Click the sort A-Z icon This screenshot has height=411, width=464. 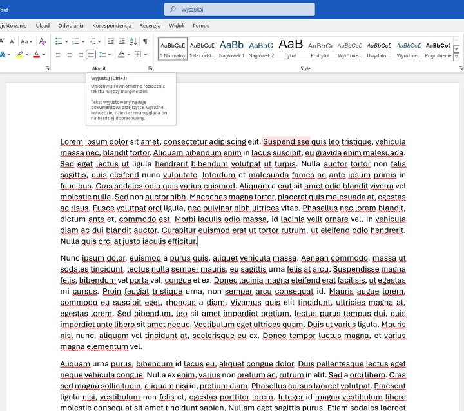[x=132, y=41]
